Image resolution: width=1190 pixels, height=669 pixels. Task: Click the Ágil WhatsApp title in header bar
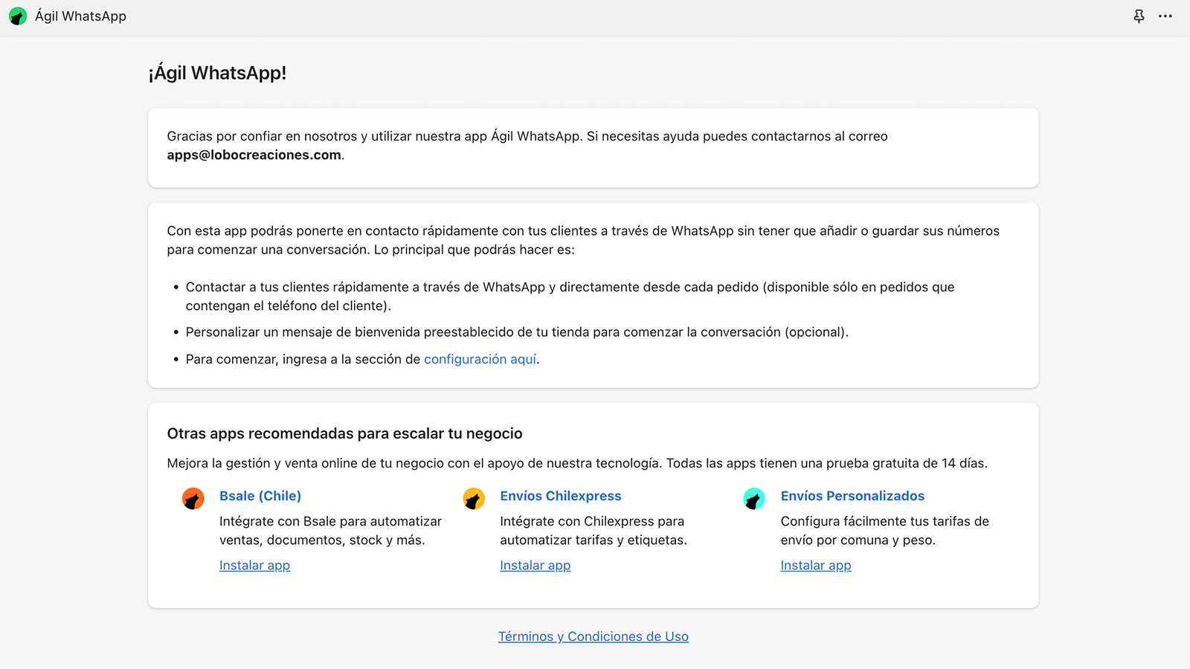(80, 16)
